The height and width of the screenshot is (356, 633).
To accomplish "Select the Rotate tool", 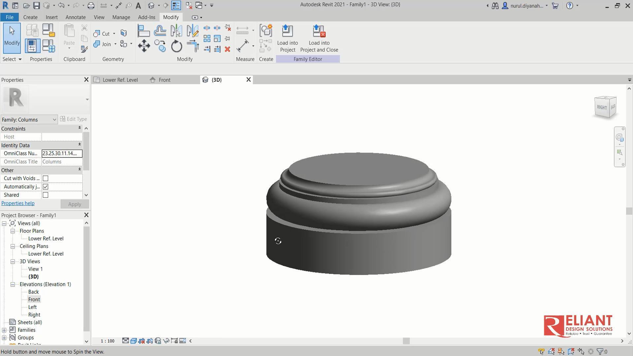I will [x=176, y=46].
